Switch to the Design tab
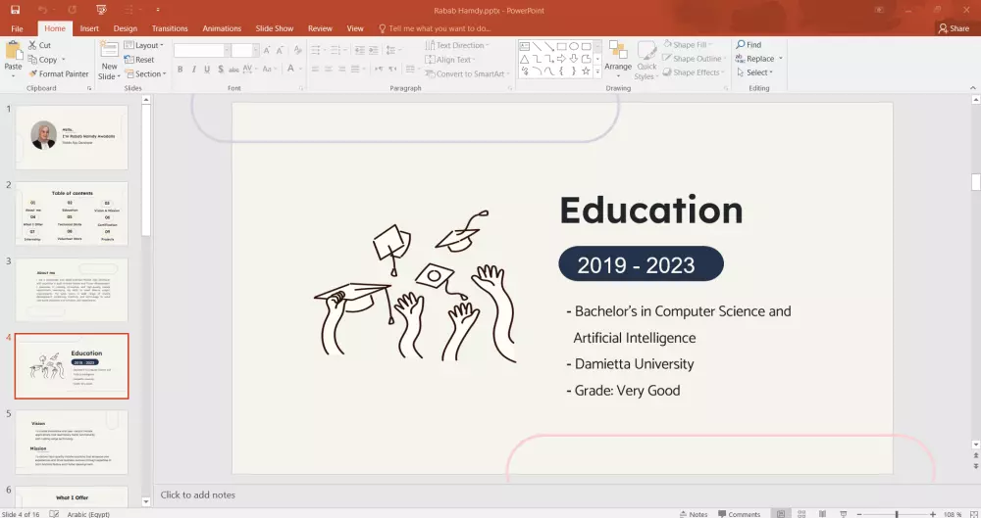The image size is (981, 518). click(x=126, y=28)
